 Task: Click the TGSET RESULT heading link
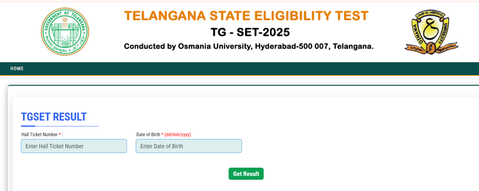53,117
